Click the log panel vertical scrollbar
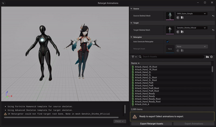216x127 pixels. pyautogui.click(x=125, y=109)
